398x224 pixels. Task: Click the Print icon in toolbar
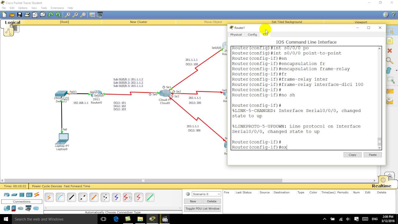pyautogui.click(x=27, y=15)
